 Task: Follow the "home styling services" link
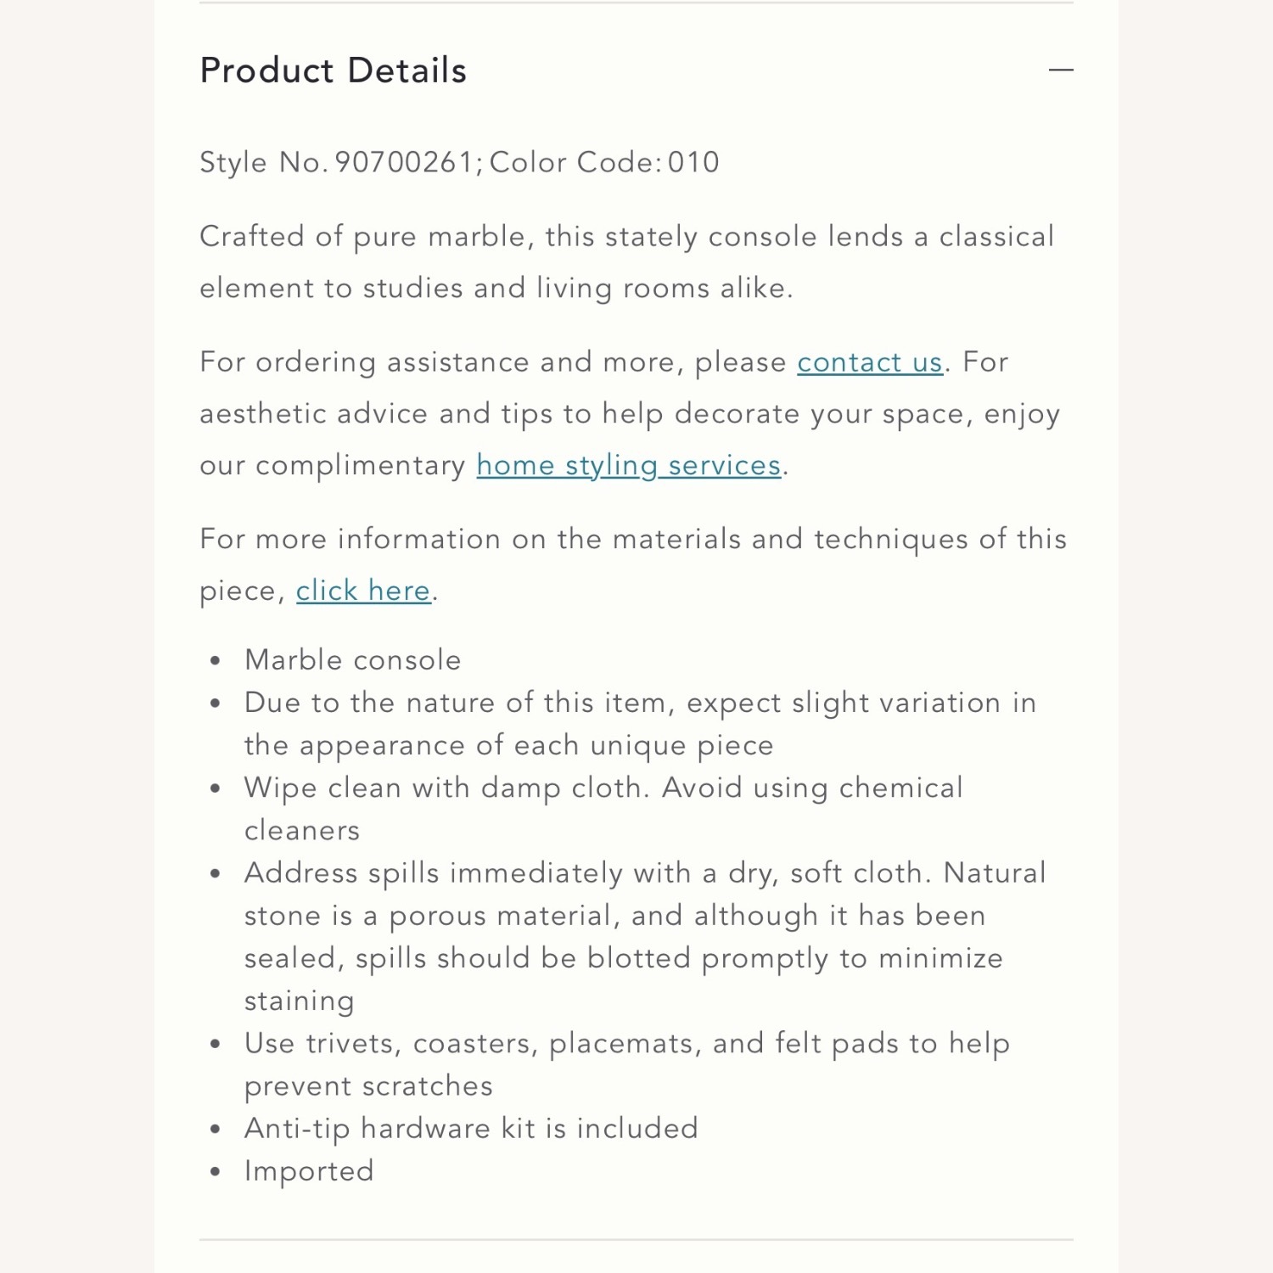pyautogui.click(x=628, y=465)
